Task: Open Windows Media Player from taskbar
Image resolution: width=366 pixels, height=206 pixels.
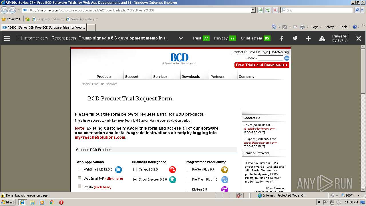Action: pos(42,202)
